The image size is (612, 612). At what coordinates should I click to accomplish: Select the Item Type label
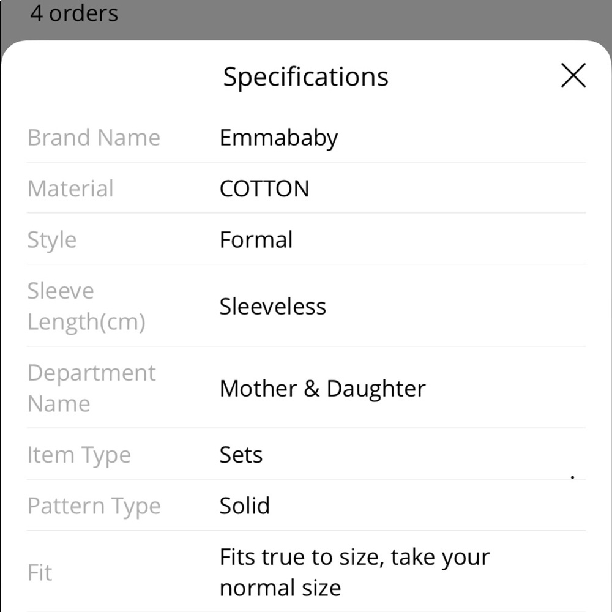pyautogui.click(x=79, y=455)
